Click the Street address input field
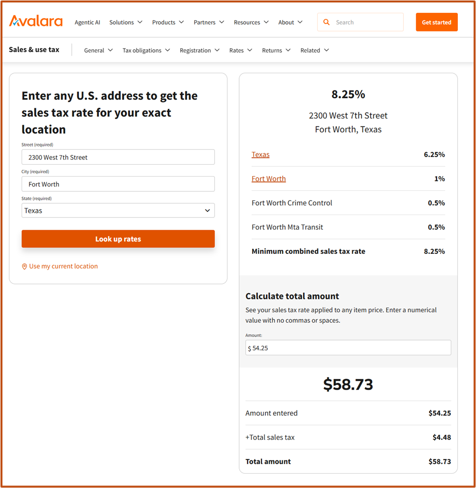 point(118,157)
